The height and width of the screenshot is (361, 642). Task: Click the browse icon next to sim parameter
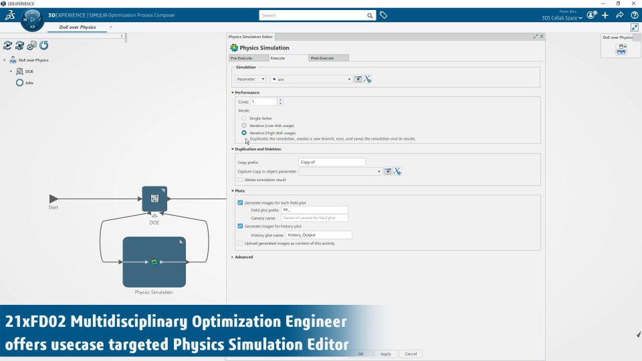[358, 79]
